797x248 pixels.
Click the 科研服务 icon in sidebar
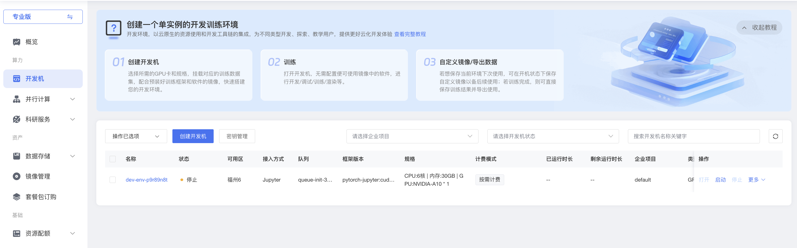(16, 119)
